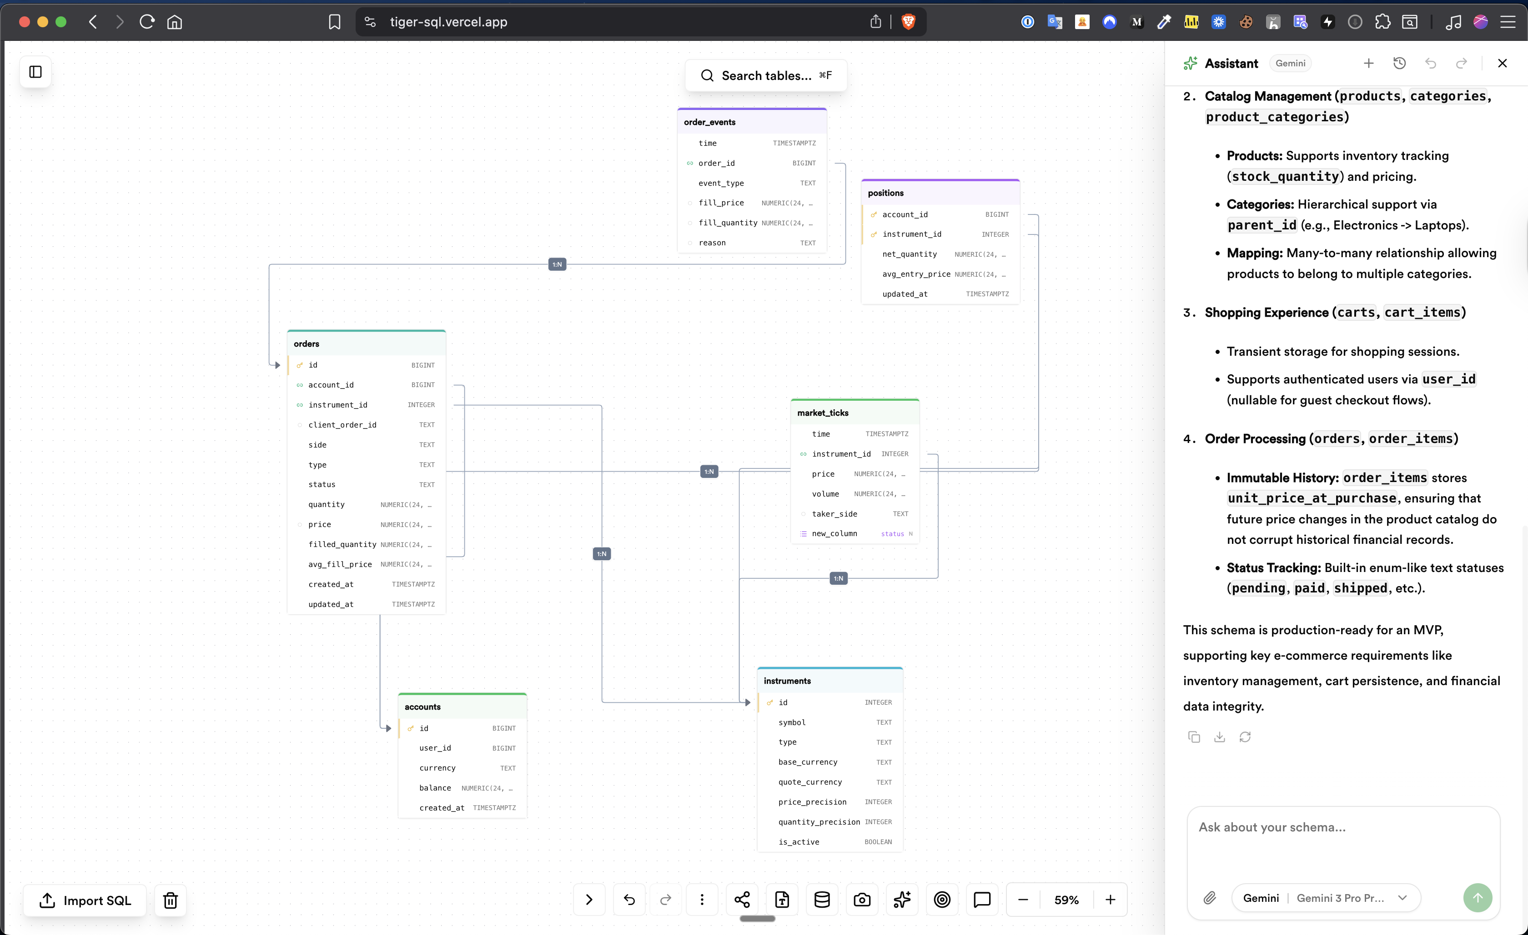
Task: Click the share diagram icon
Action: (742, 900)
